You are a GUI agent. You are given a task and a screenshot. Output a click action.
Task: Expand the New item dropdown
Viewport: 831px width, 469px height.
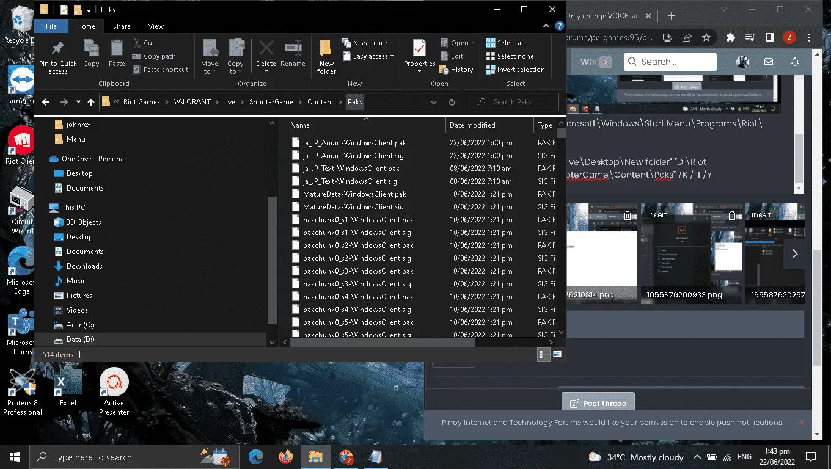[x=386, y=43]
